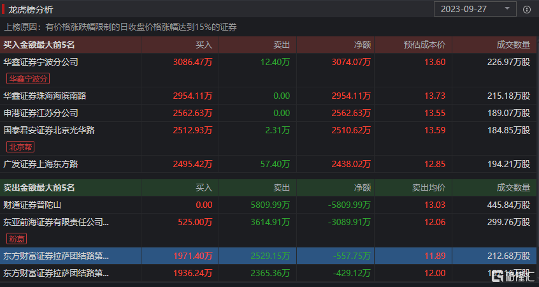Click 净额 header in sell table
Image resolution: width=539 pixels, height=287 pixels.
tap(363, 188)
